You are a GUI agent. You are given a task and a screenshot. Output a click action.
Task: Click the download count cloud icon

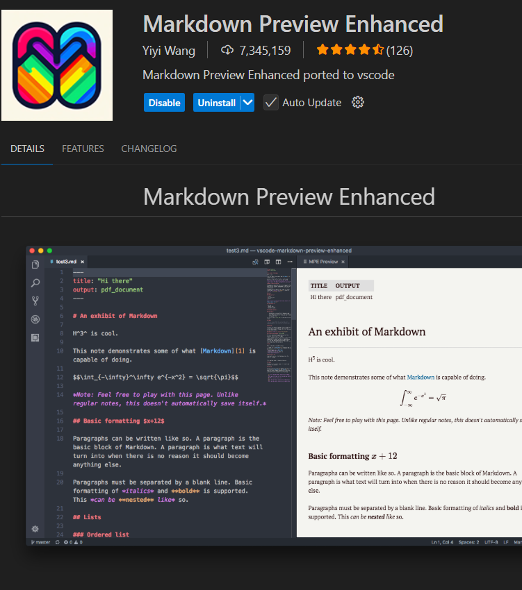[x=227, y=50]
